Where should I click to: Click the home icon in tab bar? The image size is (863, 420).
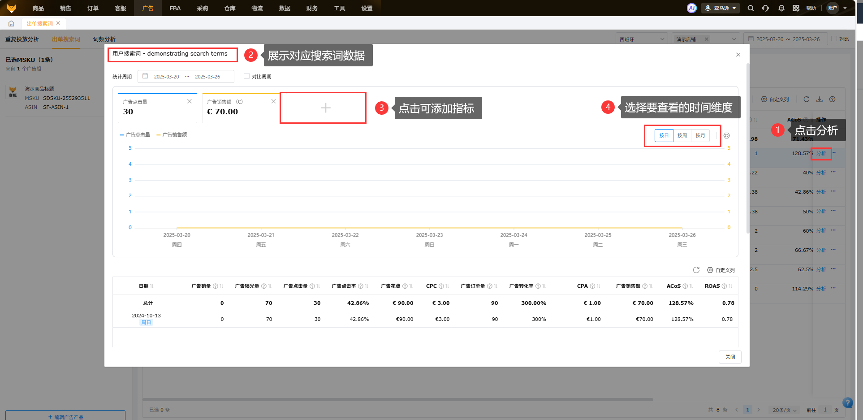point(11,23)
